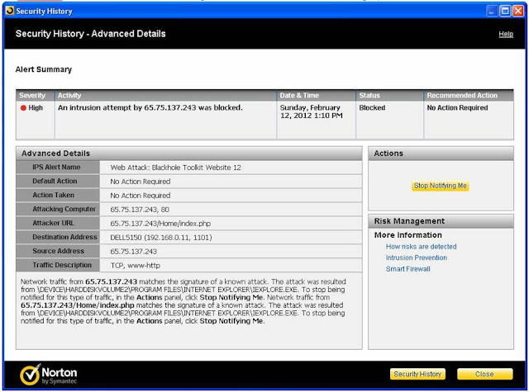Screen dimensions: 529x392
Task: Maximize the Security History window
Action: (x=505, y=11)
